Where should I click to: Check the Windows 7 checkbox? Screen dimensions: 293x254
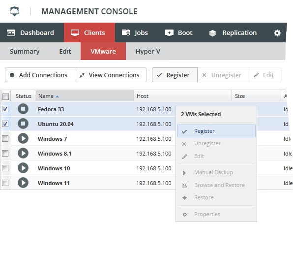pos(5,139)
